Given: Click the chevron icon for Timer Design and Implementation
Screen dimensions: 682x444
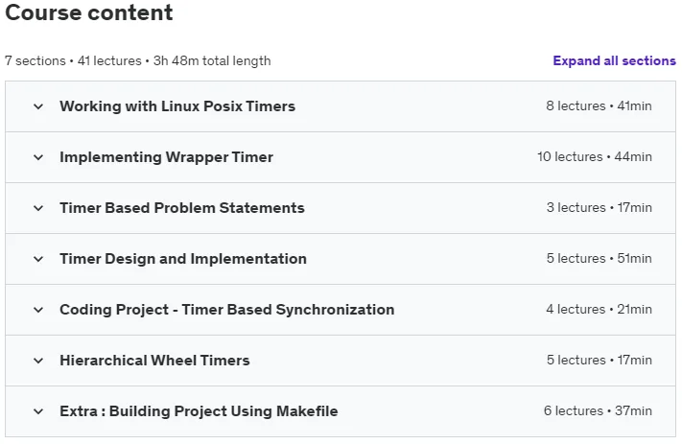Looking at the screenshot, I should [38, 259].
